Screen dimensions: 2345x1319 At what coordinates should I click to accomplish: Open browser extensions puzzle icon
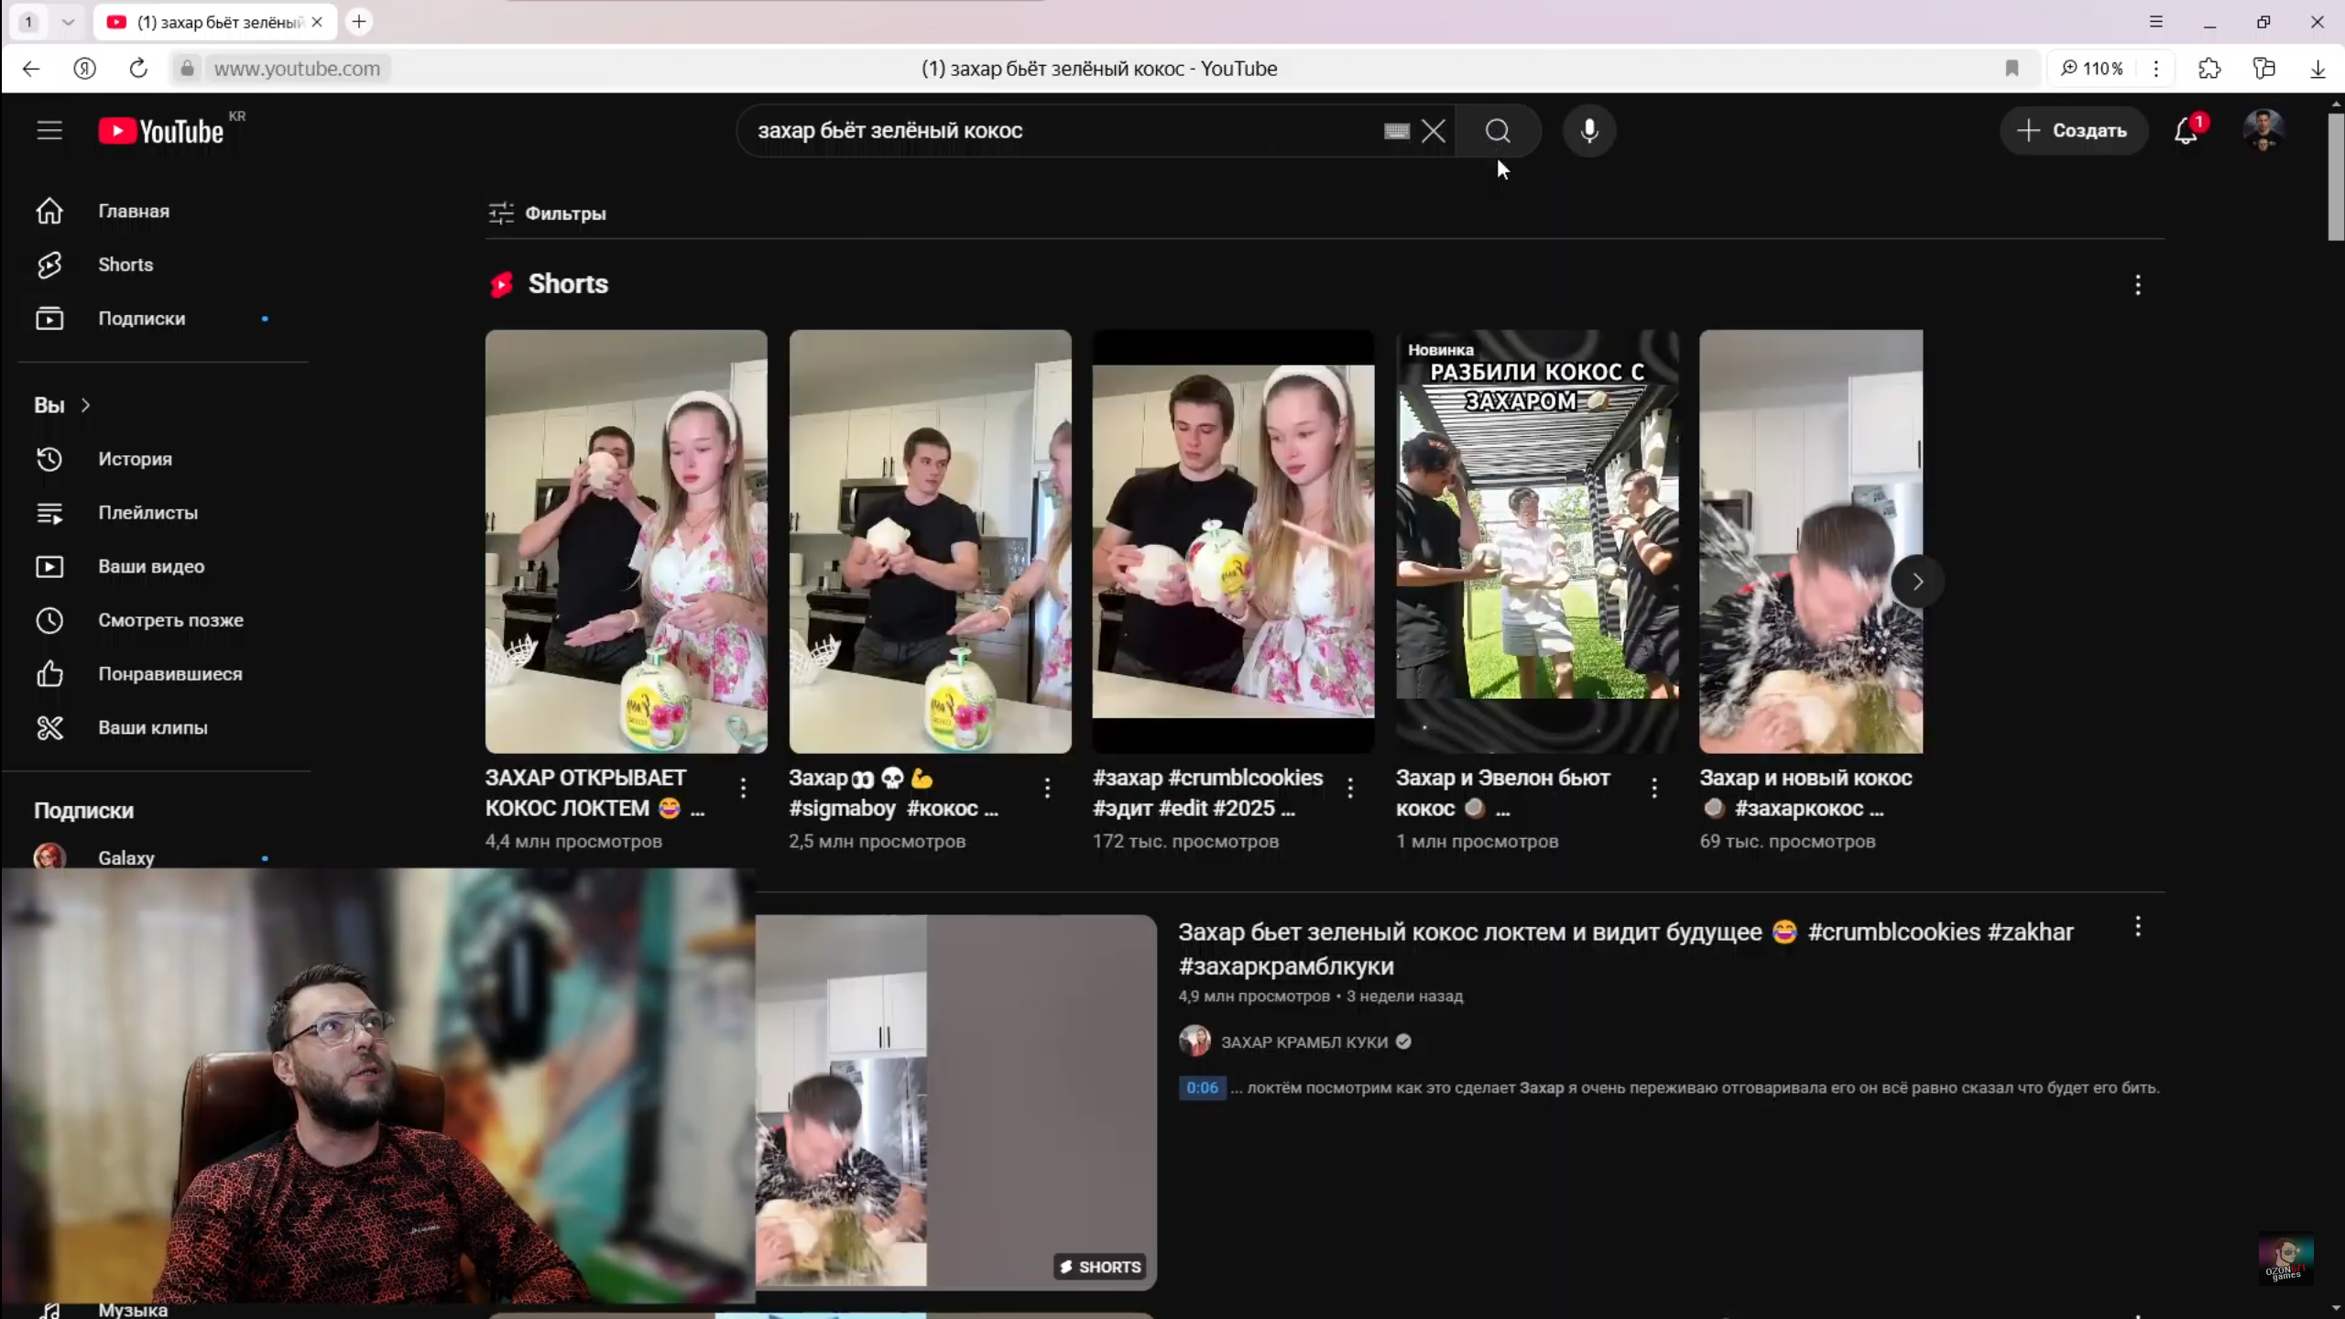point(2209,69)
